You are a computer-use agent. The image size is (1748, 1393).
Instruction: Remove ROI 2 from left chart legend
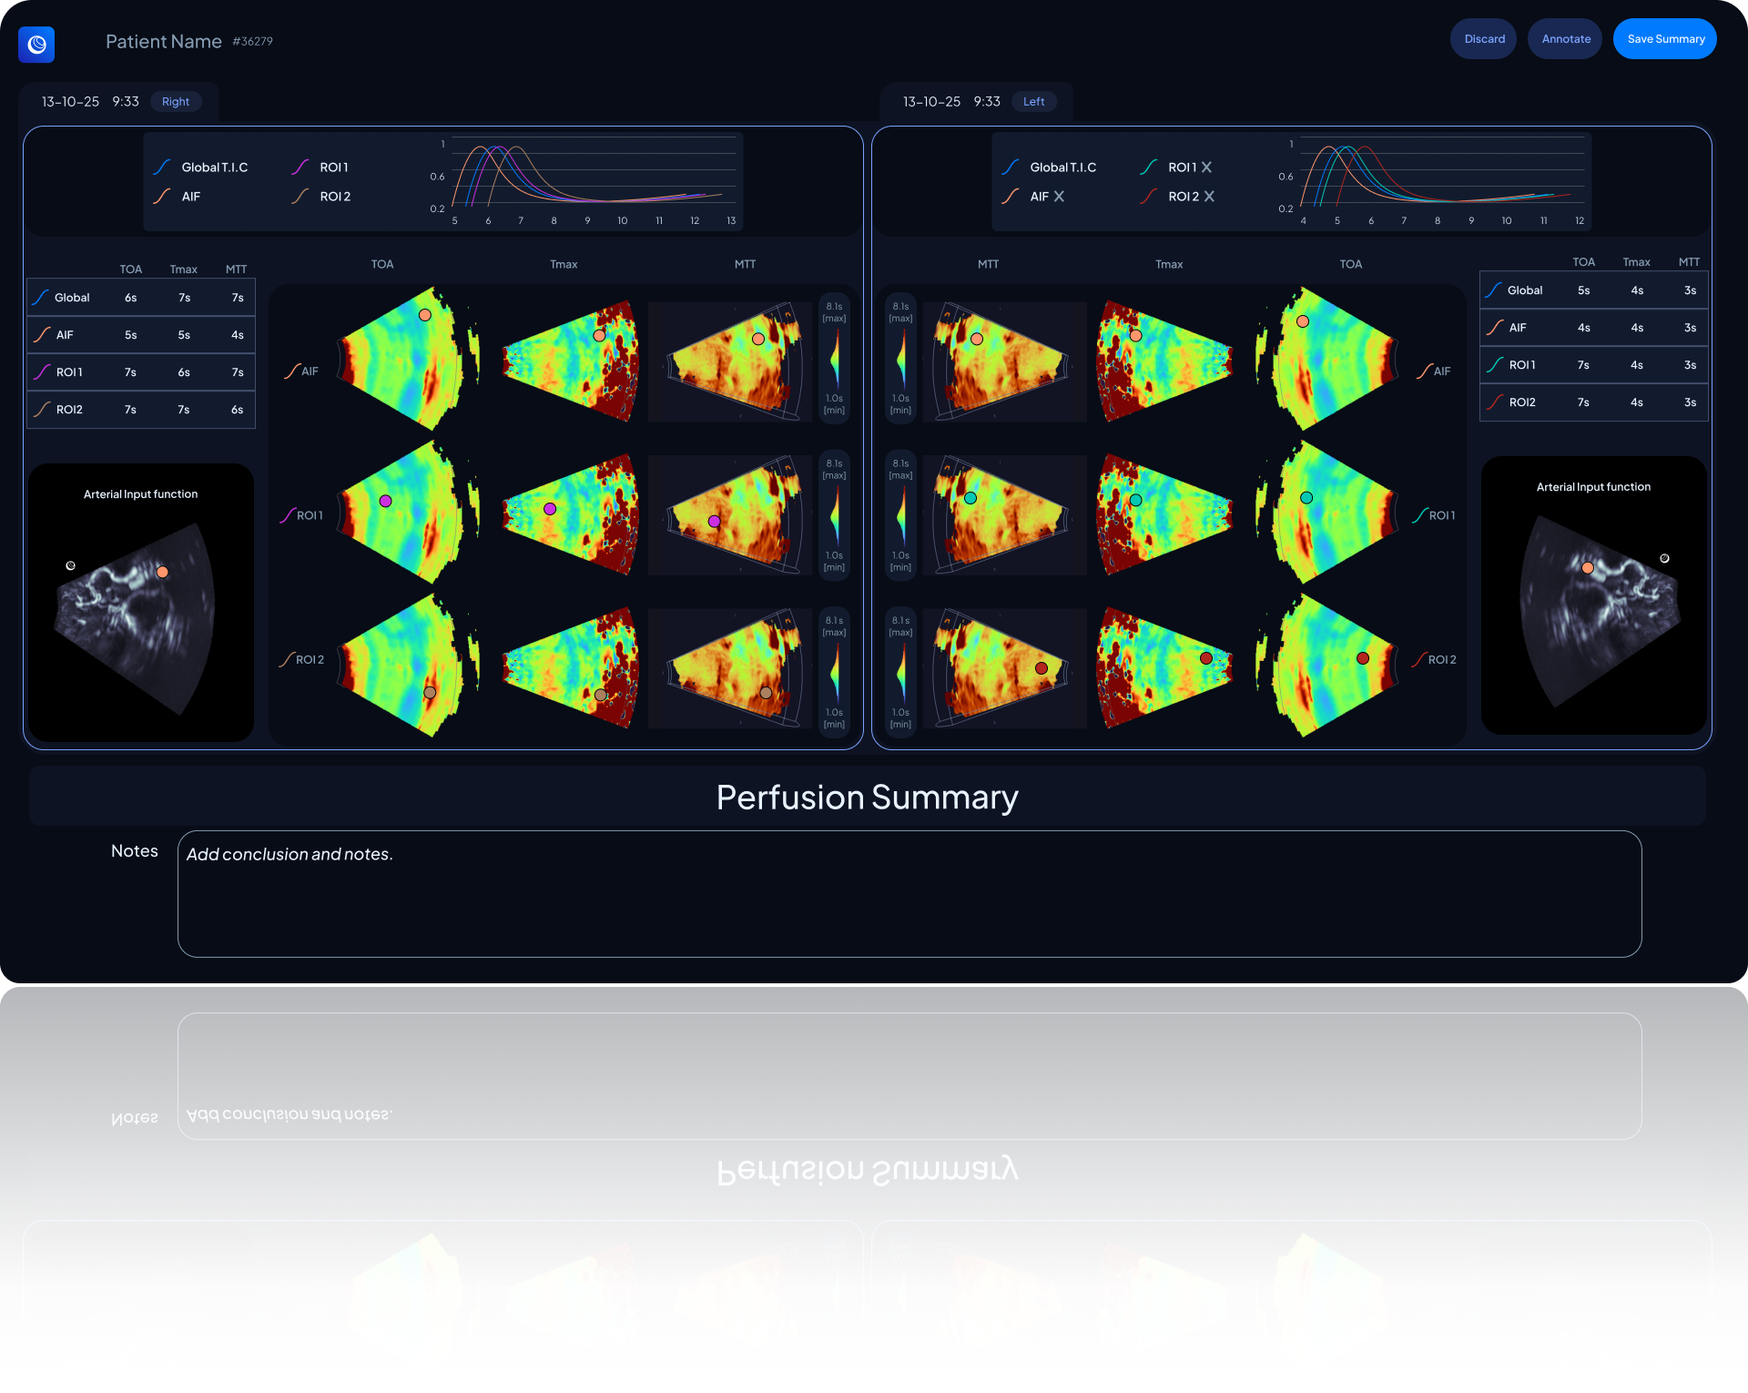click(x=1209, y=197)
